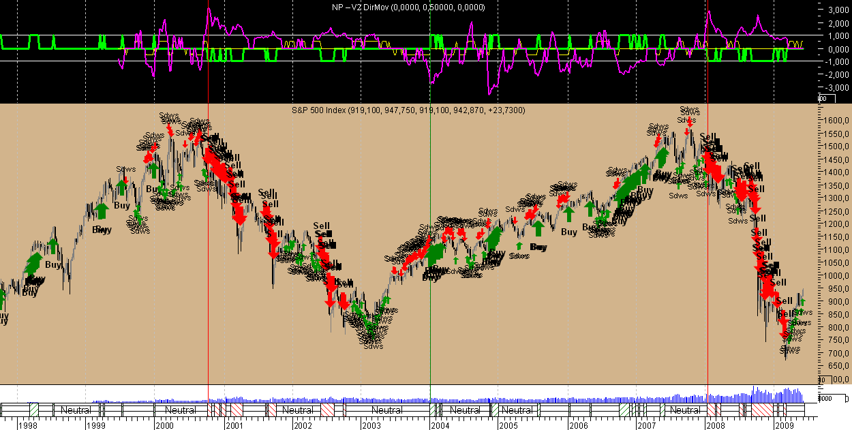This screenshot has height=430, width=852.
Task: Click the Neutral band above 2004
Action: (465, 410)
